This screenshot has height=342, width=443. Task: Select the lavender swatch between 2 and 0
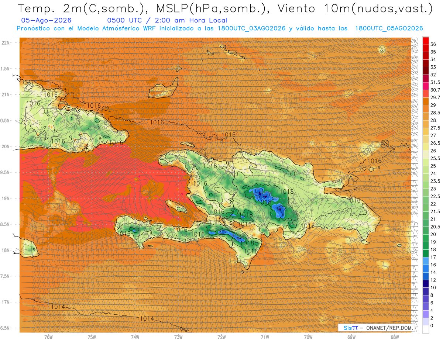426,322
